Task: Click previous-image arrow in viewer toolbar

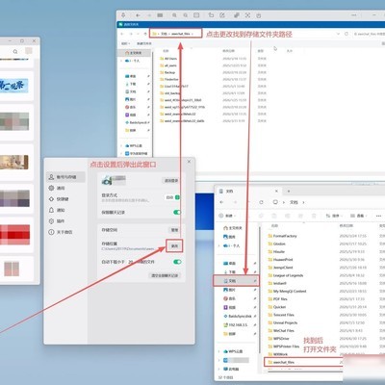Action: click(x=138, y=15)
